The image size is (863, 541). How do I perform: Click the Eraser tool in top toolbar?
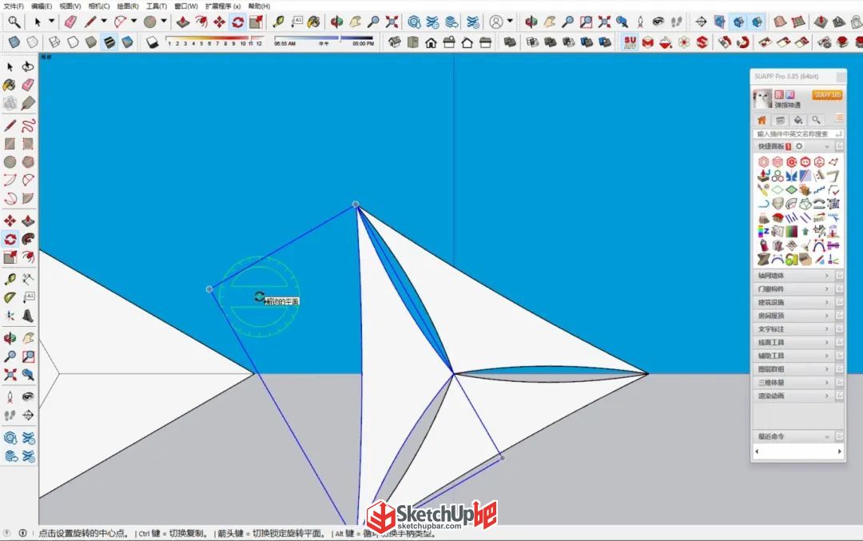pos(70,22)
